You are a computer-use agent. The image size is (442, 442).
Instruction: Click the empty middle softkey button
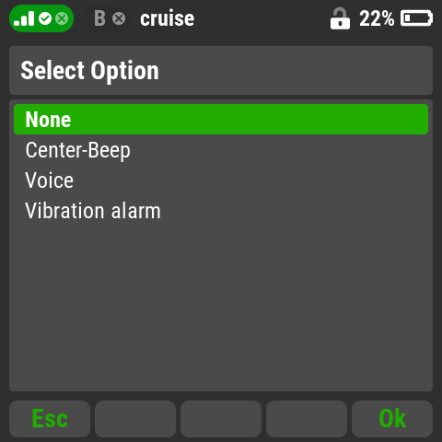coord(221,419)
